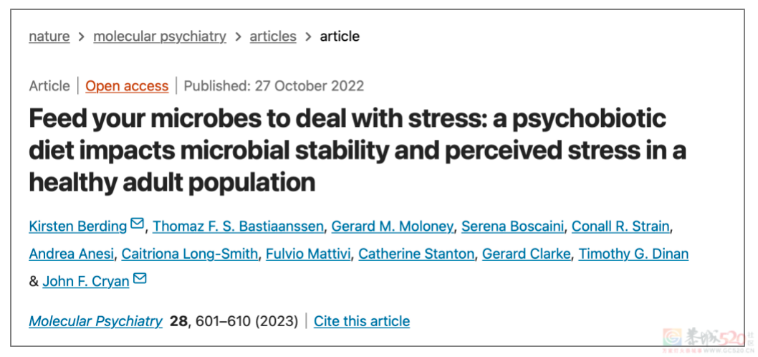Click the envelope icon beside John F. Cryan

pyautogui.click(x=140, y=279)
